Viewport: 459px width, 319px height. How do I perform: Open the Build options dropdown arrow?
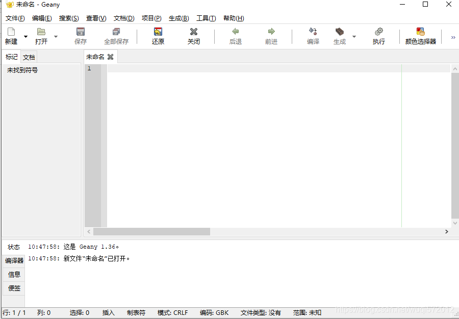pos(354,37)
